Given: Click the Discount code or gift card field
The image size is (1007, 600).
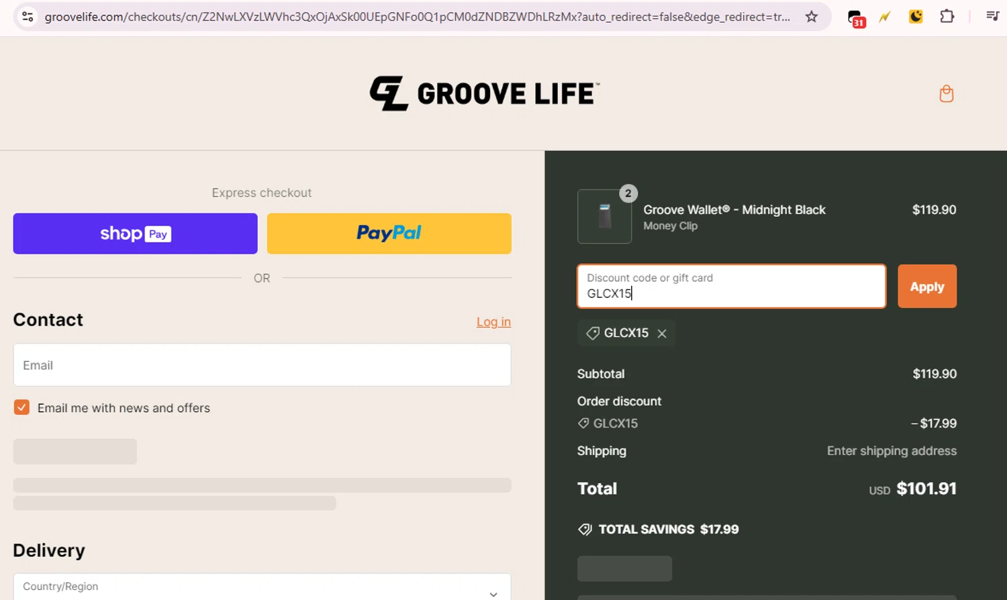Looking at the screenshot, I should [732, 287].
